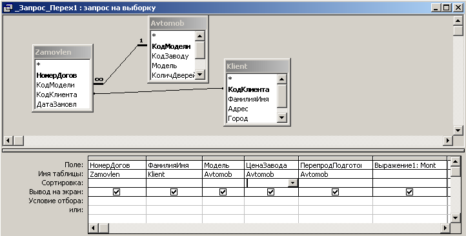Uncheck the show box for НомерДогов column
This screenshot has width=466, height=236.
click(x=116, y=192)
